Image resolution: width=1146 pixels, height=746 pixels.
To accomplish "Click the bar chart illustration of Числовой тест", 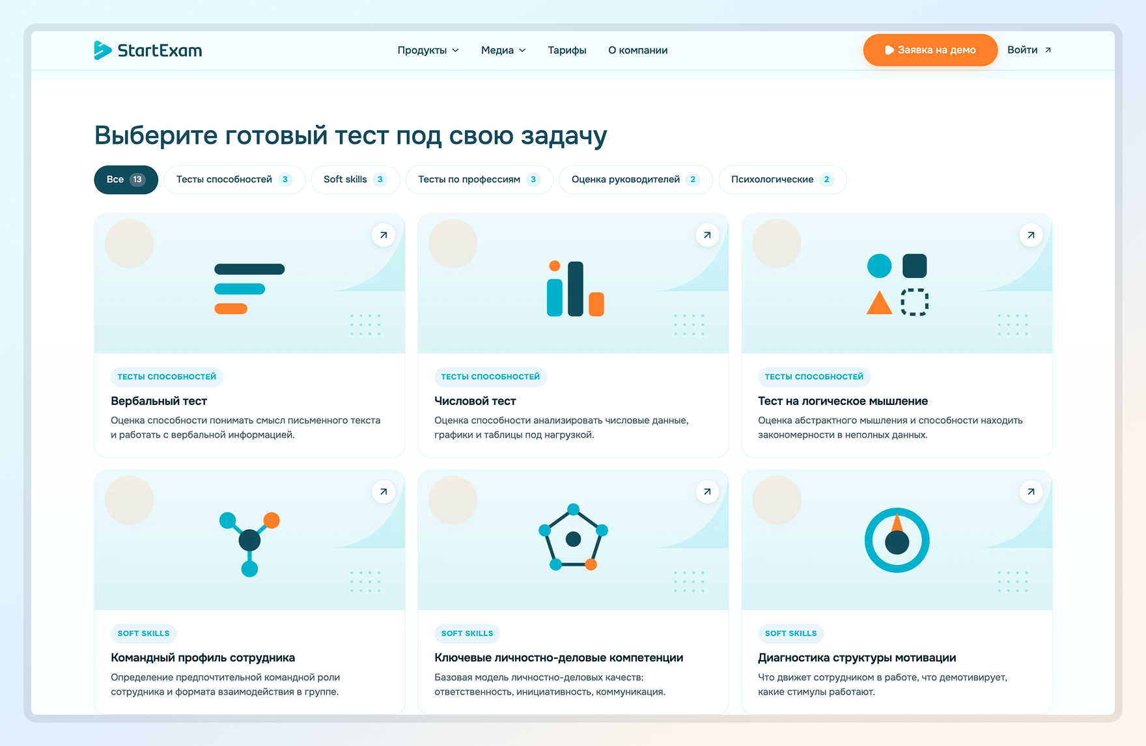I will [x=575, y=288].
